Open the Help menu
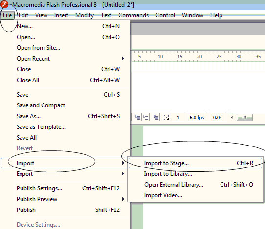265x229 pixels. pyautogui.click(x=216, y=15)
